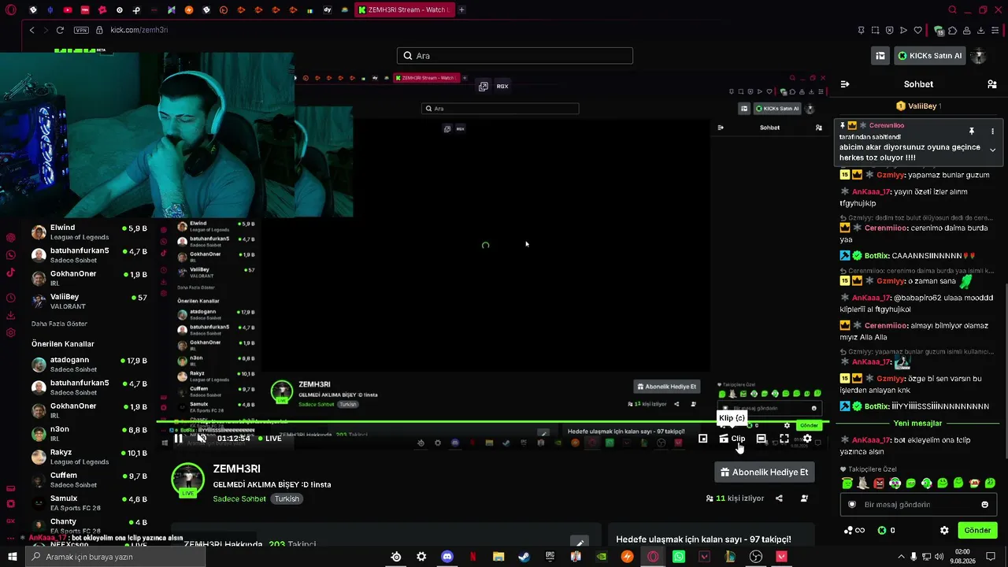Jump to new messages with Yeni mesajlar

click(x=917, y=423)
